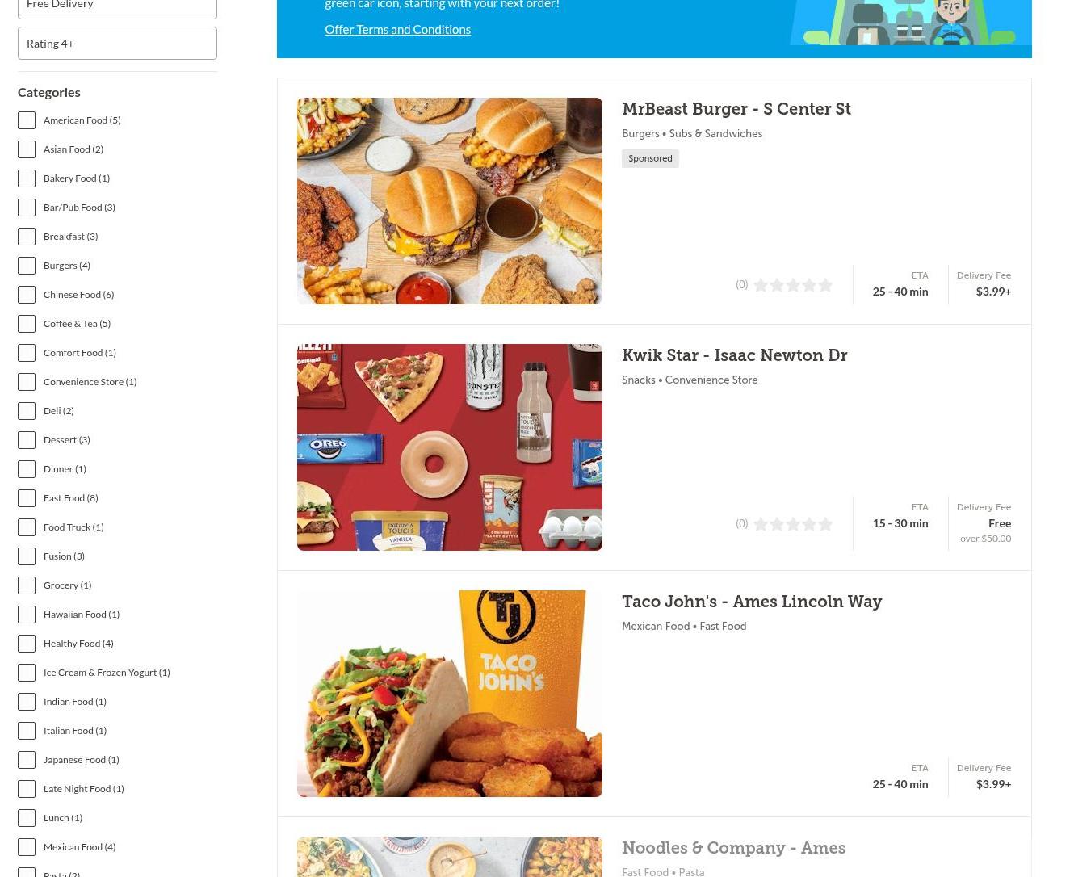Screen dimensions: 1074x877
Task: Open Noodles & Company food photo
Action: click(450, 857)
